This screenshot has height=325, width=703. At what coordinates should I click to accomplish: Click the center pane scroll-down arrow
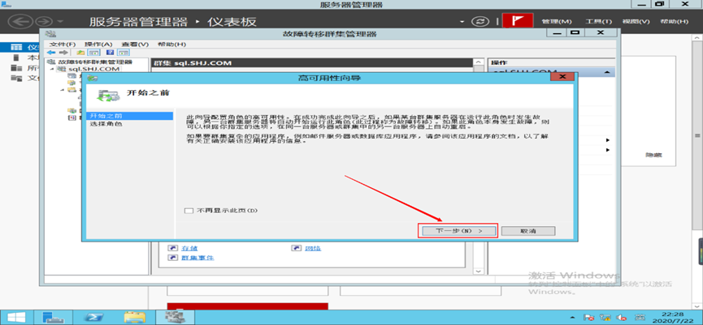[x=479, y=271]
